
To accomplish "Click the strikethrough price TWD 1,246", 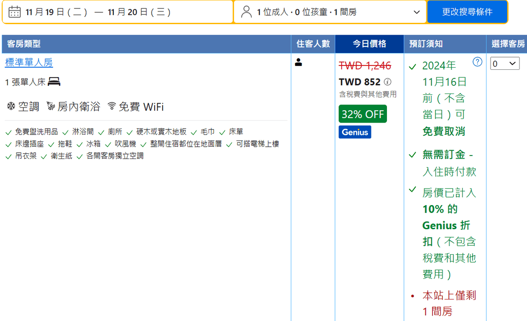I will pos(365,66).
